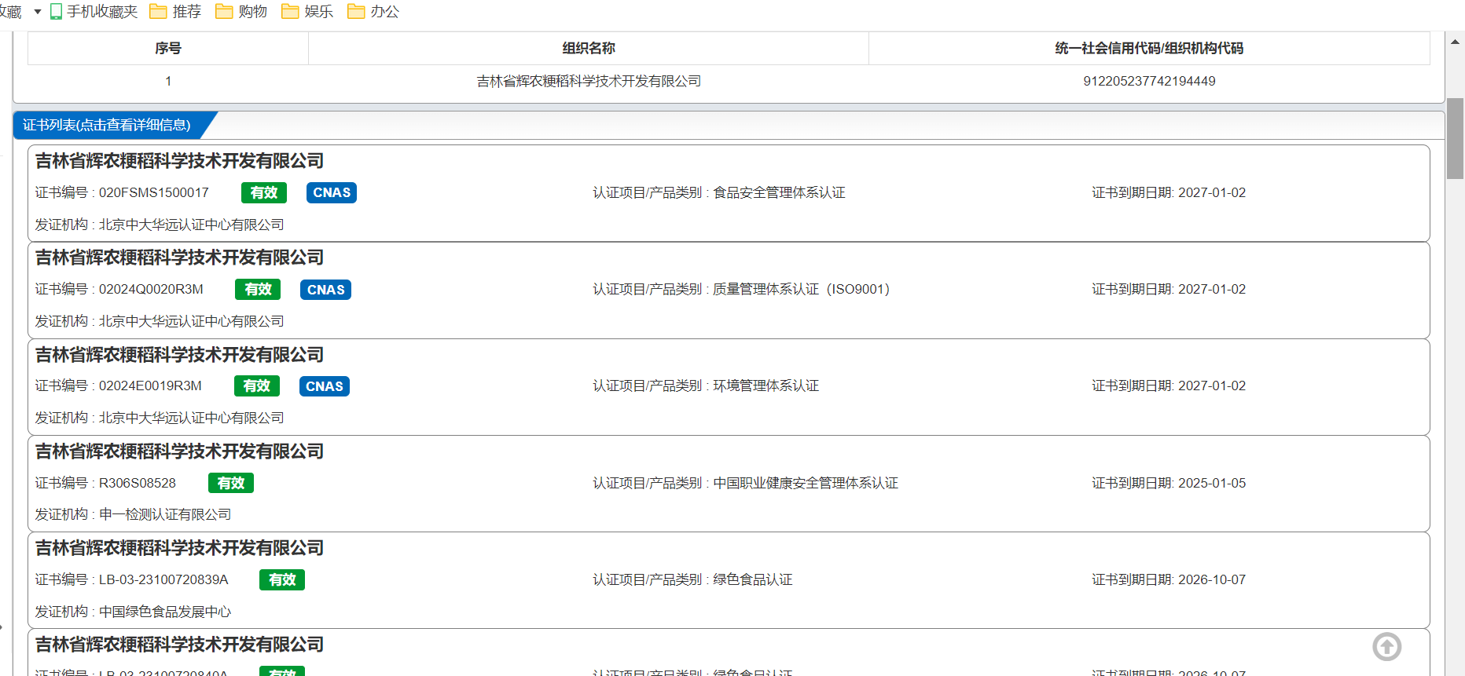Open company title of 环境管理体系认证 certificate
This screenshot has height=676, width=1465.
pyautogui.click(x=180, y=355)
